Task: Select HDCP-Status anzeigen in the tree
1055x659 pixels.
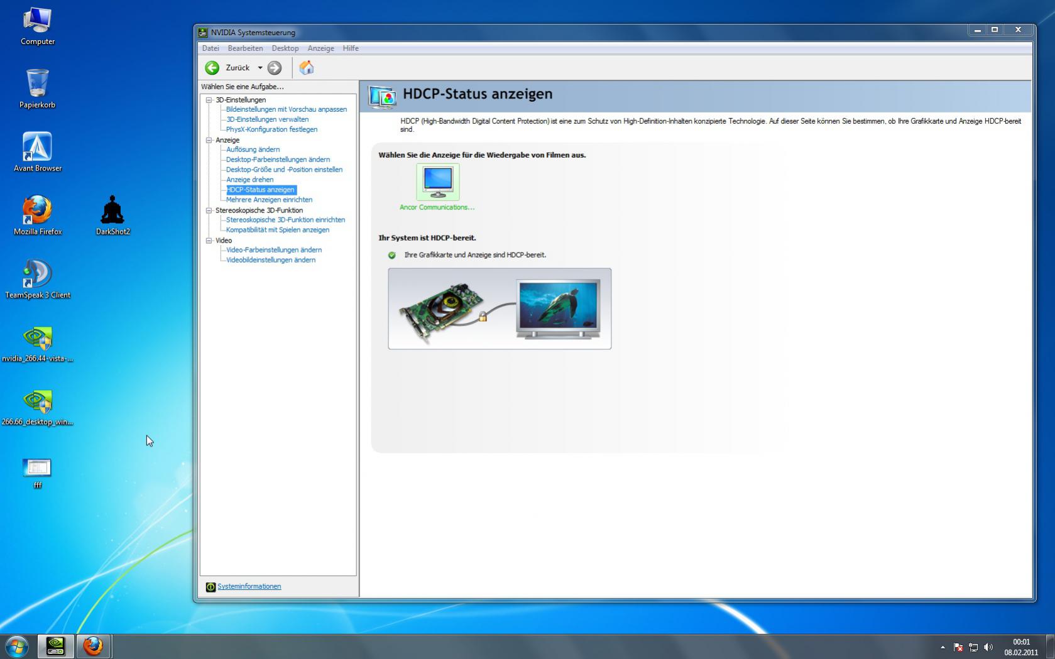Action: [261, 190]
